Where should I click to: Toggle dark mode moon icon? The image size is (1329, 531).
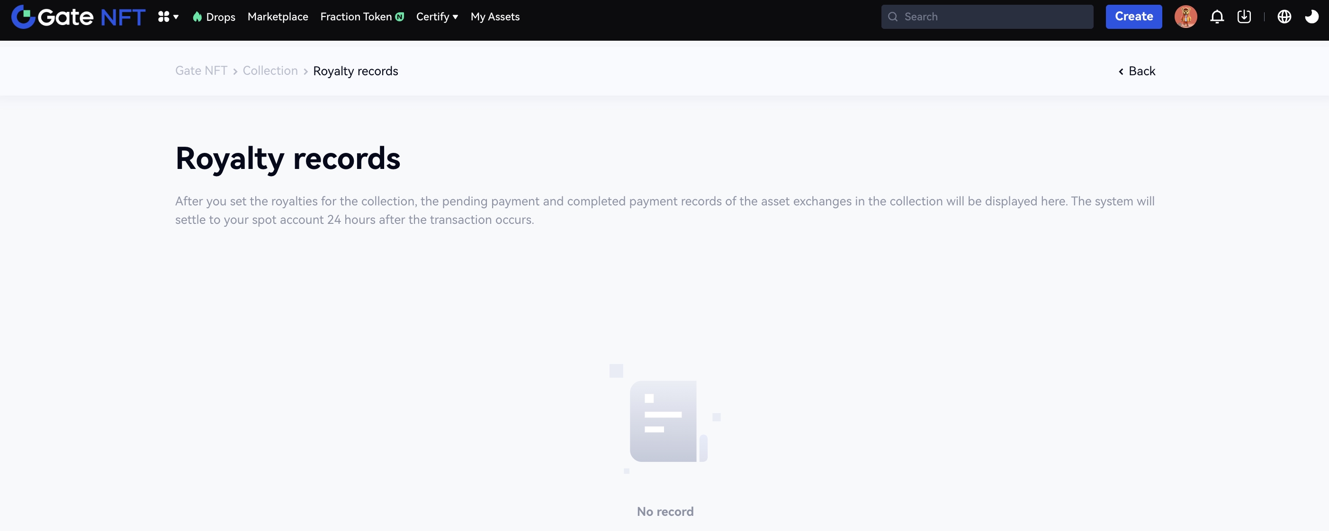pos(1311,17)
